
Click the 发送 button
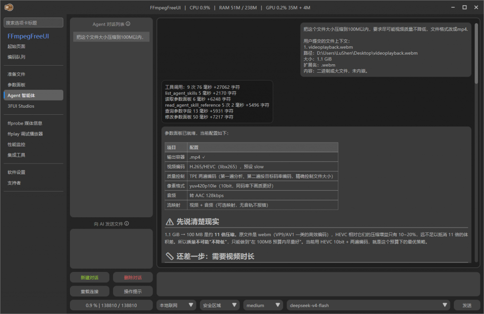467,306
